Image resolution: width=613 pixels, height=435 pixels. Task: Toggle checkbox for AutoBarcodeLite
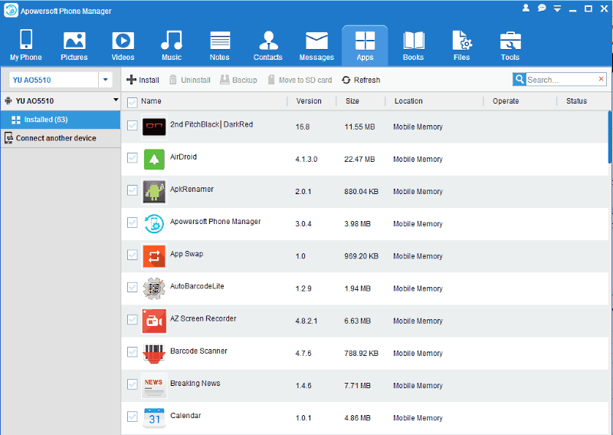(x=132, y=288)
